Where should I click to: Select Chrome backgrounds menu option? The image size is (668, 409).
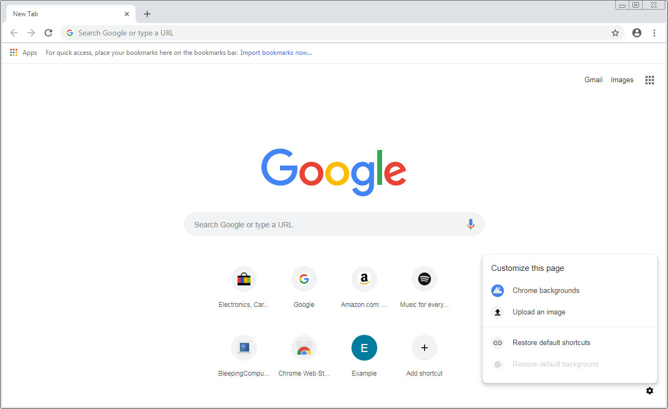click(x=570, y=291)
